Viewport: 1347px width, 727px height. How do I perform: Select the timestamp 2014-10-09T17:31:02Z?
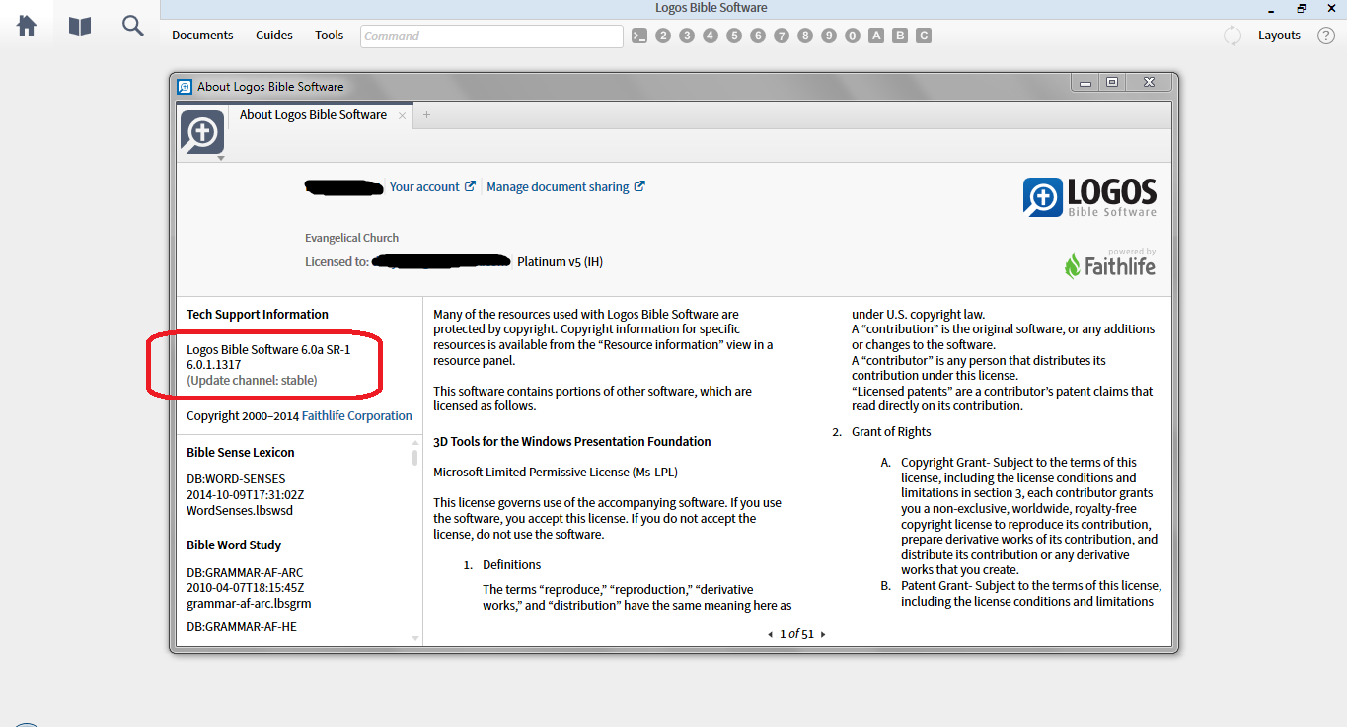pos(246,495)
